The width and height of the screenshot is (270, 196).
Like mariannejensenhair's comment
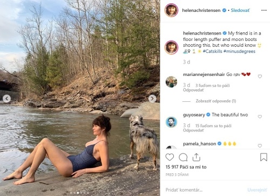click(x=260, y=76)
